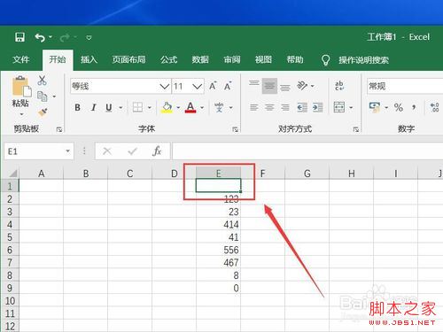Toggle Center horizontal alignment
The width and height of the screenshot is (443, 332).
(x=269, y=107)
